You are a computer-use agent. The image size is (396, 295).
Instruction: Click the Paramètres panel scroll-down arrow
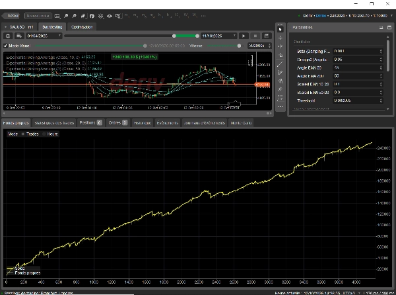(x=388, y=108)
